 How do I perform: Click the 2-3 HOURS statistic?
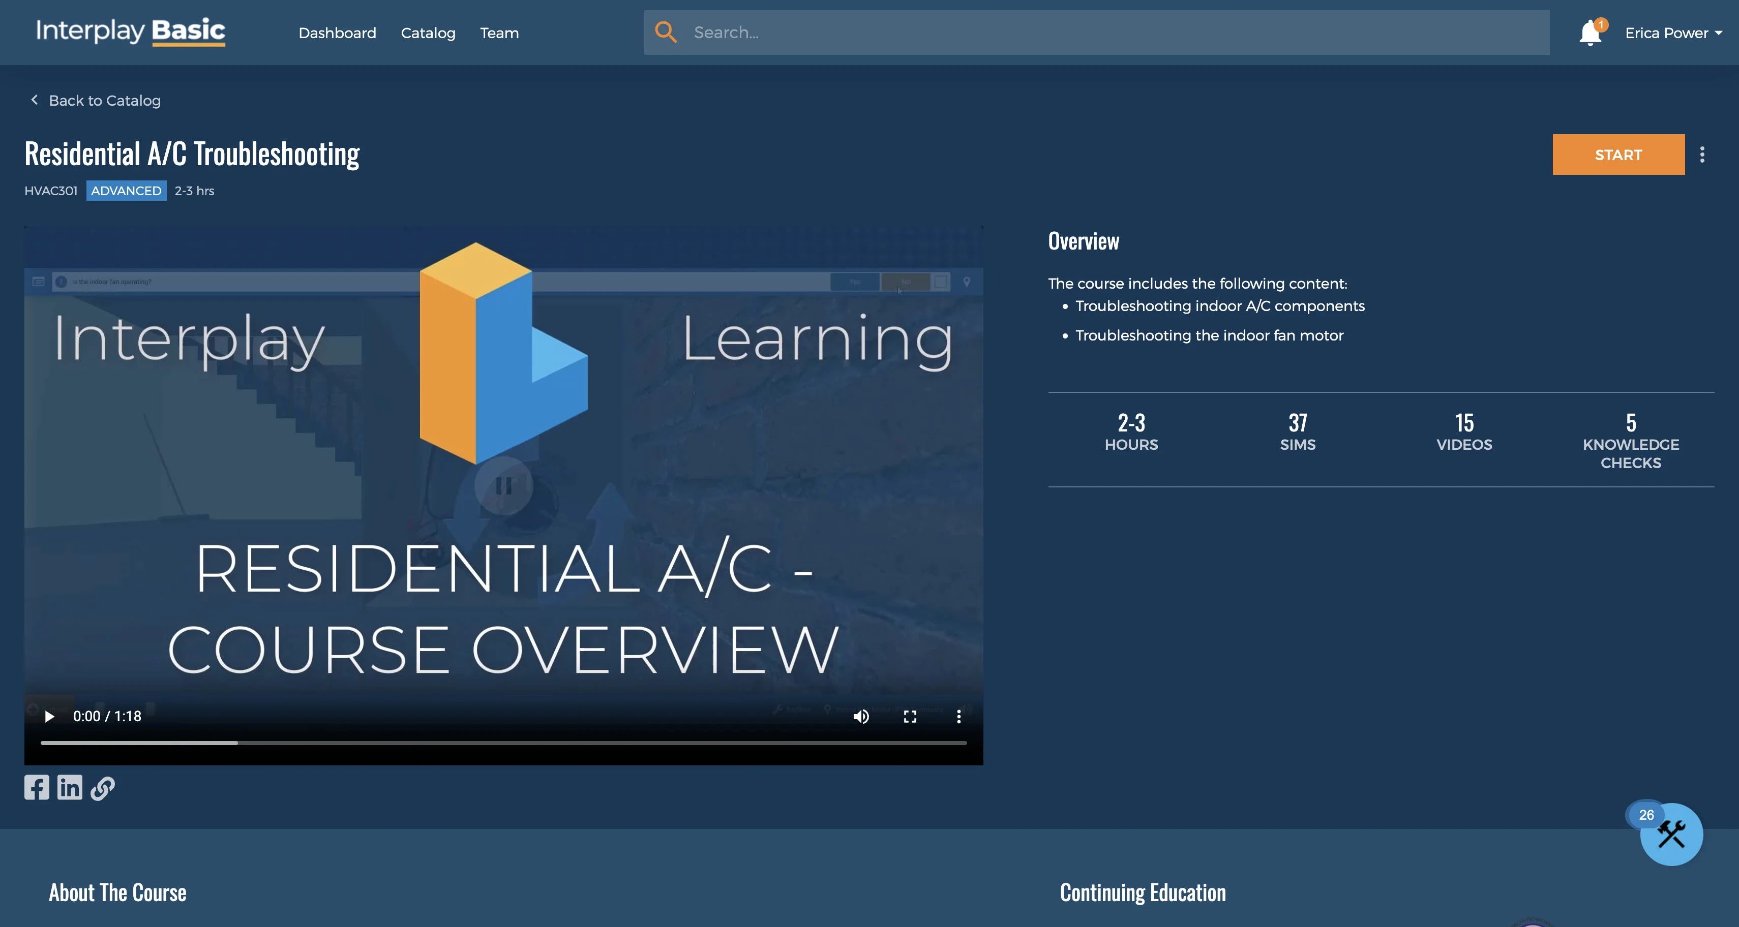pyautogui.click(x=1131, y=432)
